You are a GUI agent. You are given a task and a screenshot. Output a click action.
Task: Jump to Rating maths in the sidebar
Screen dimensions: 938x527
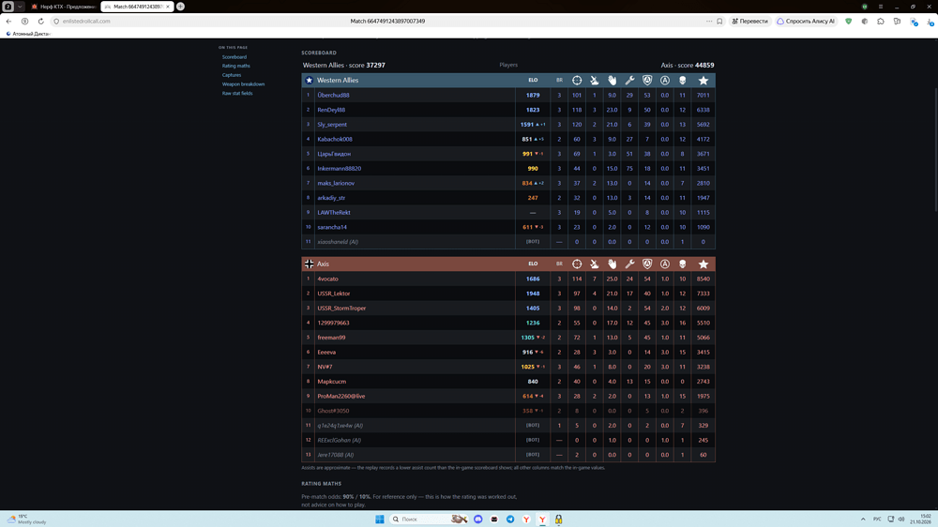pyautogui.click(x=235, y=66)
